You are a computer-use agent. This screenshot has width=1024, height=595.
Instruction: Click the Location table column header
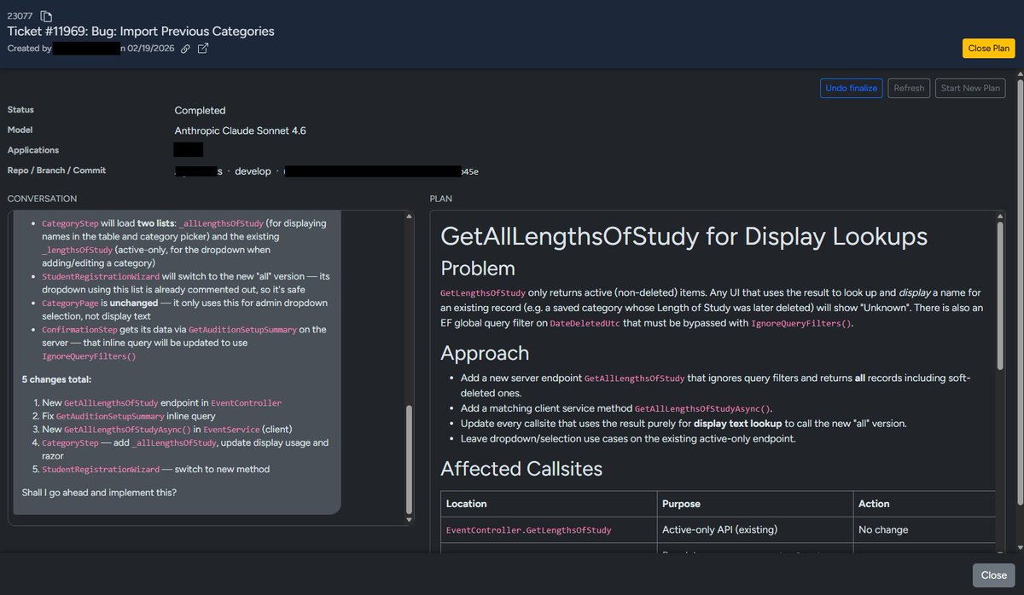466,504
